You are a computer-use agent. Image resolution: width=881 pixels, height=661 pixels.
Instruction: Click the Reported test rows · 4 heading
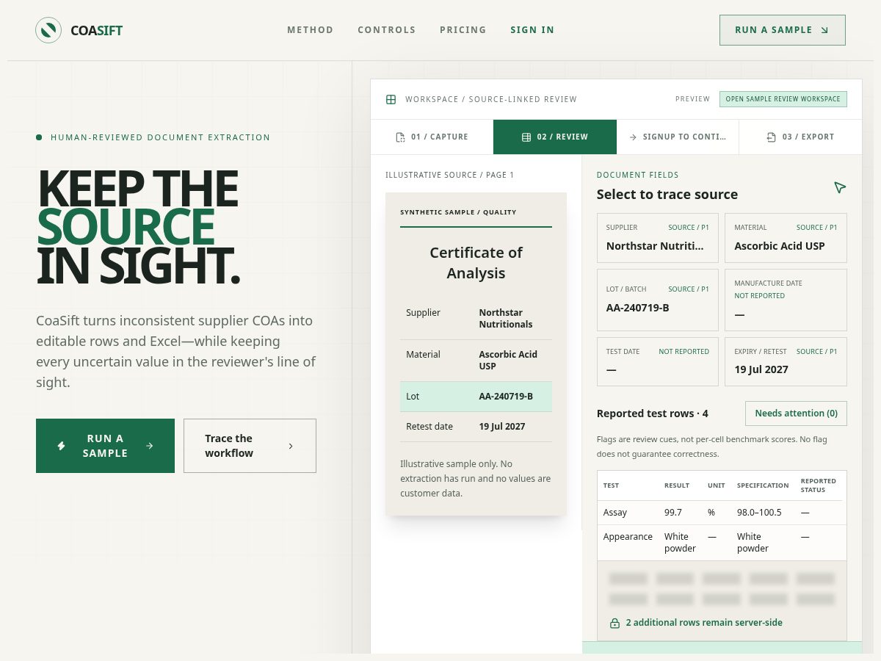coord(653,413)
